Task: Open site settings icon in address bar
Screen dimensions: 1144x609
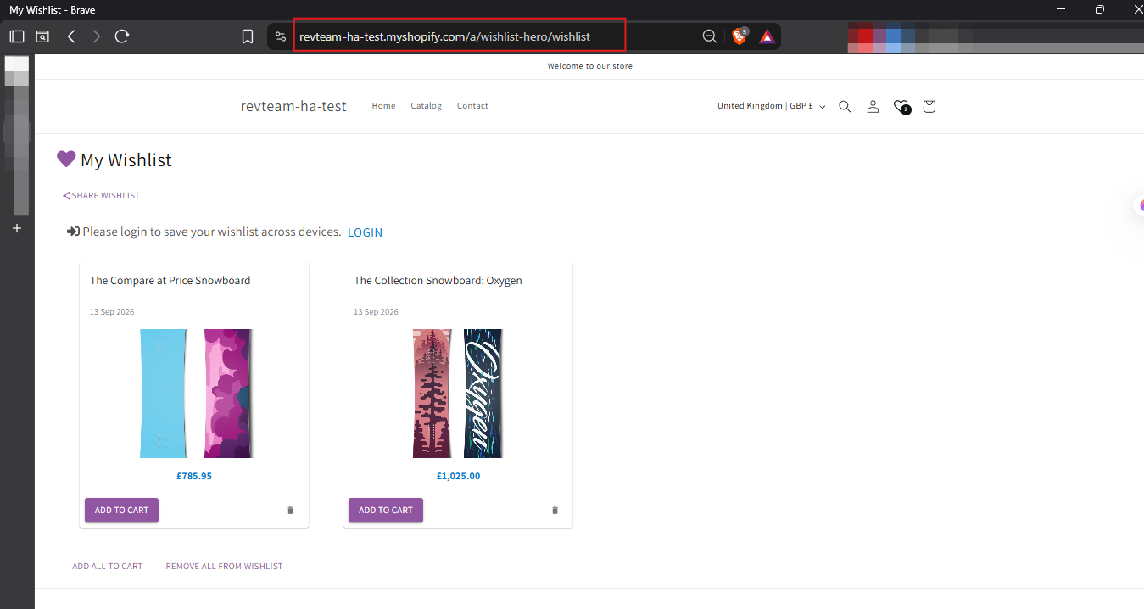Action: 281,36
